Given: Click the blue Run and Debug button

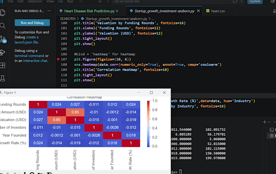Looking at the screenshot, I should click(x=32, y=23).
